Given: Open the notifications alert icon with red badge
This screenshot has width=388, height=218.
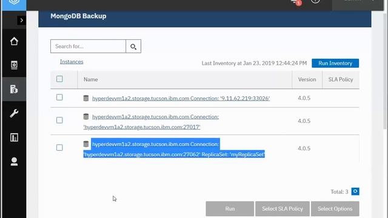Looking at the screenshot, I should click(x=296, y=2).
